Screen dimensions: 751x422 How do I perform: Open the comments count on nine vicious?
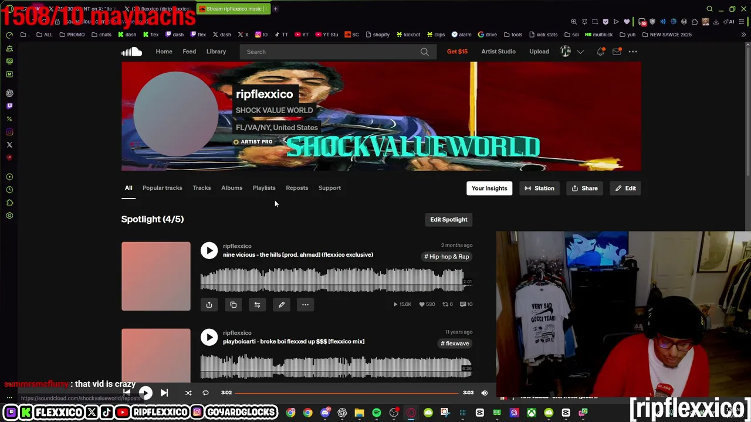[466, 304]
